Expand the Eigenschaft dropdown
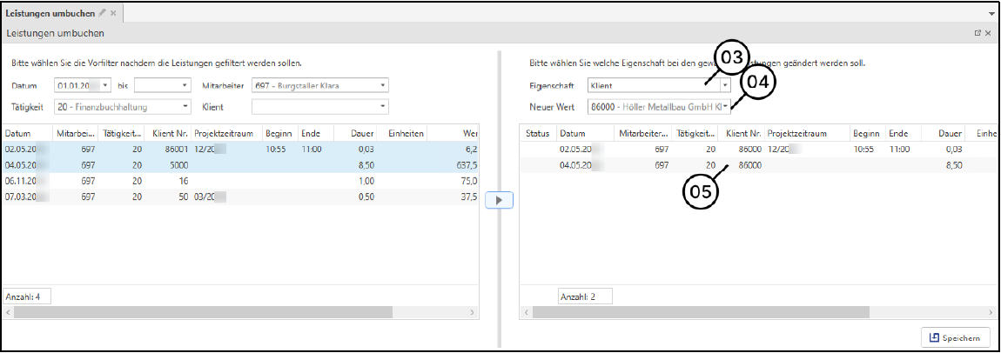 click(x=725, y=85)
